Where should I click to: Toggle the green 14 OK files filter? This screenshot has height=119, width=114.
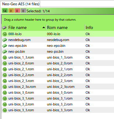pyautogui.click(x=5, y=11)
